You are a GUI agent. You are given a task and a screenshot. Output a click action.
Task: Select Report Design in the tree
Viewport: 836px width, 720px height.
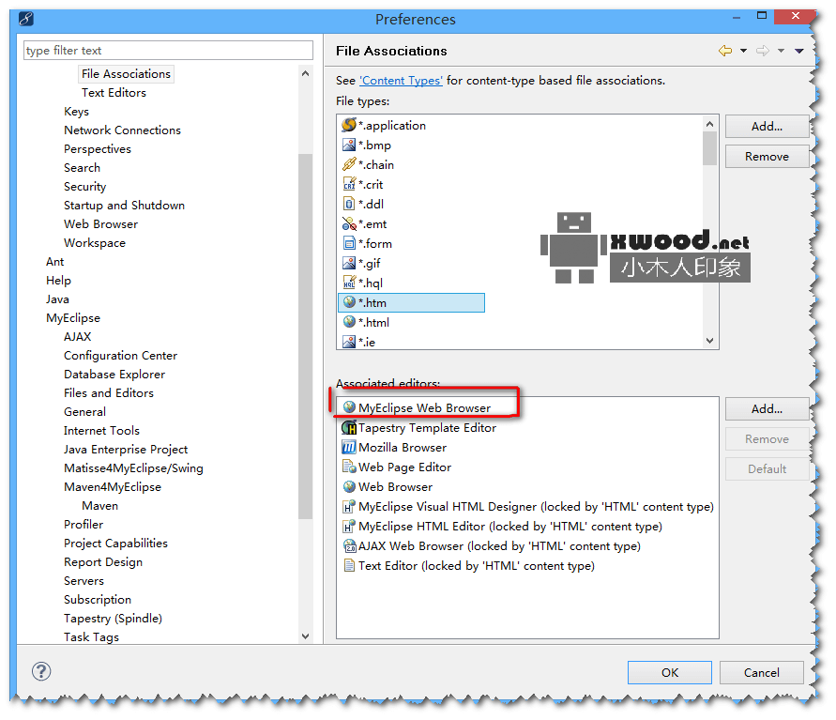tap(103, 562)
